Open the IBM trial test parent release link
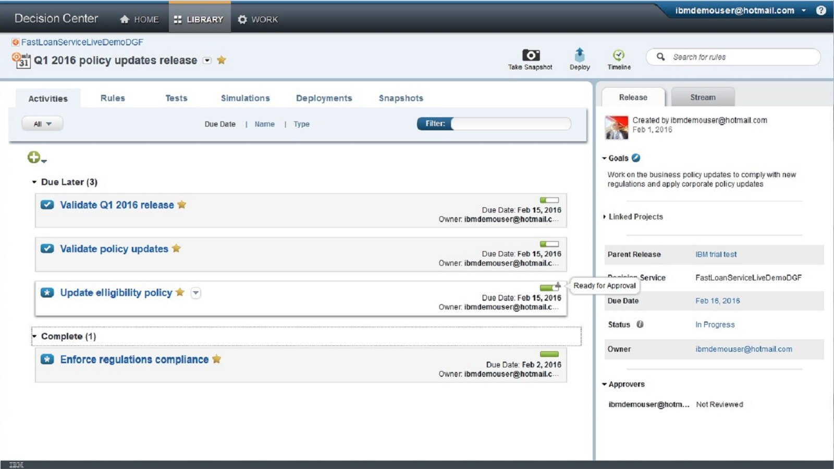This screenshot has height=469, width=834. [x=716, y=254]
